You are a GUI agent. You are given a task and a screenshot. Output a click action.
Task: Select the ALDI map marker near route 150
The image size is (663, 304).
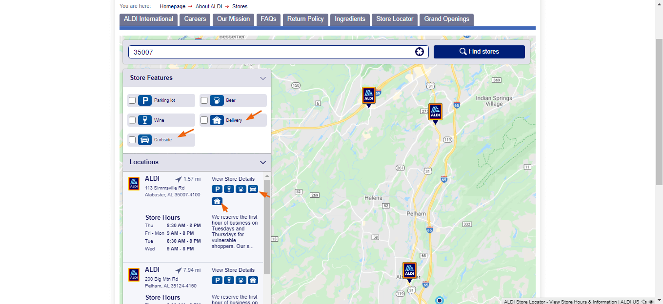[369, 97]
